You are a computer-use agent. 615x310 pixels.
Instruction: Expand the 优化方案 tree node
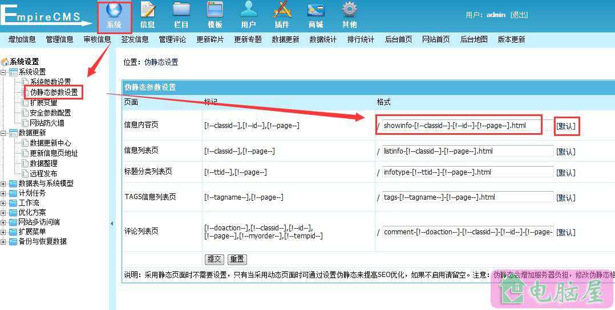point(3,213)
